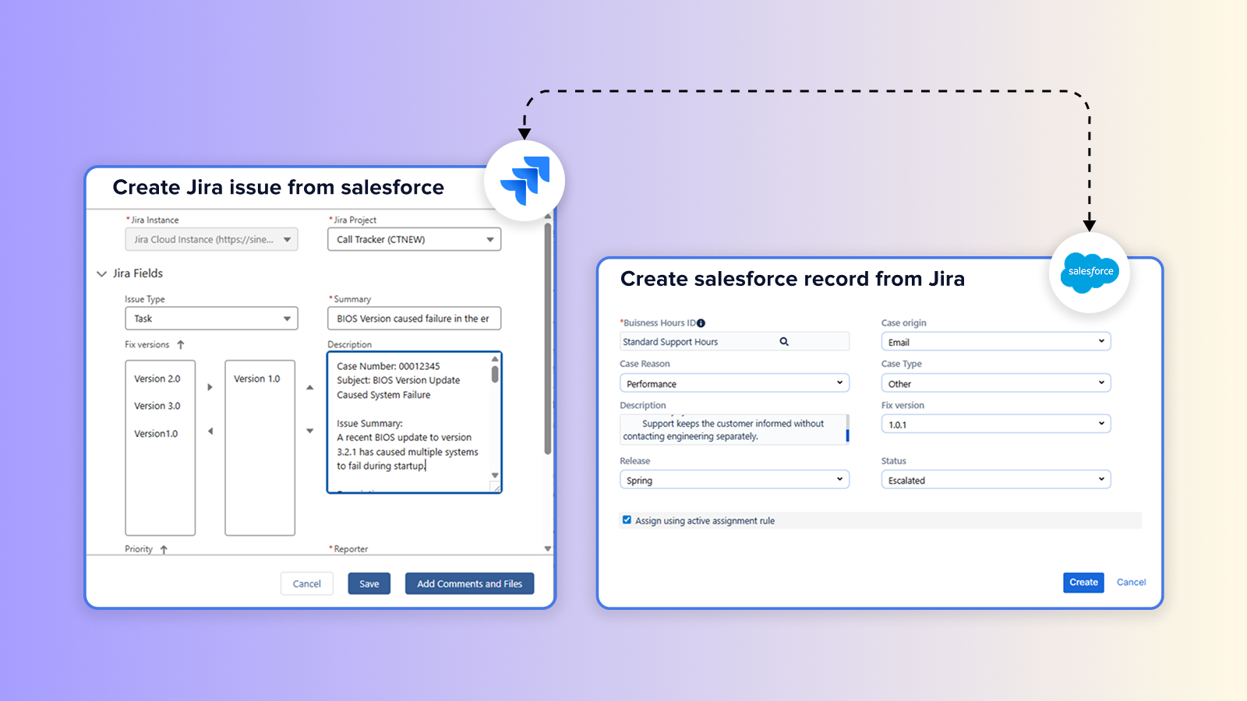The image size is (1247, 701).
Task: Click the Standard Support Hours field
Action: click(x=734, y=341)
